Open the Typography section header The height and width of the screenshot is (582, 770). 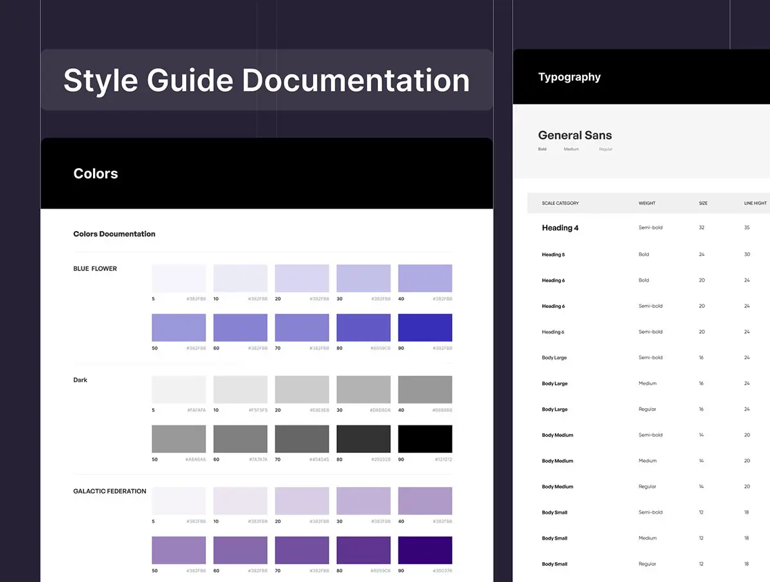[569, 77]
